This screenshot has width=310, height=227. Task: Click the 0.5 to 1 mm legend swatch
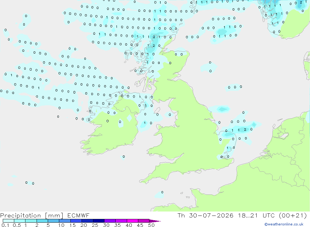point(20,221)
